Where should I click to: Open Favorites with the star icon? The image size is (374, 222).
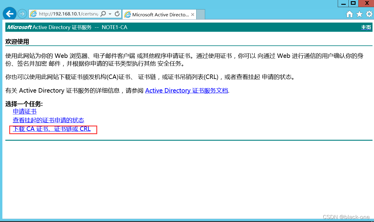click(x=359, y=14)
